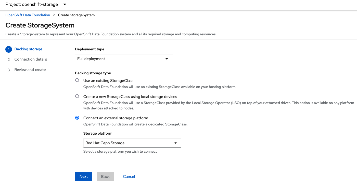Click 'Select a storage platform you wish to connect' text
This screenshot has width=357, height=186.
(x=120, y=151)
